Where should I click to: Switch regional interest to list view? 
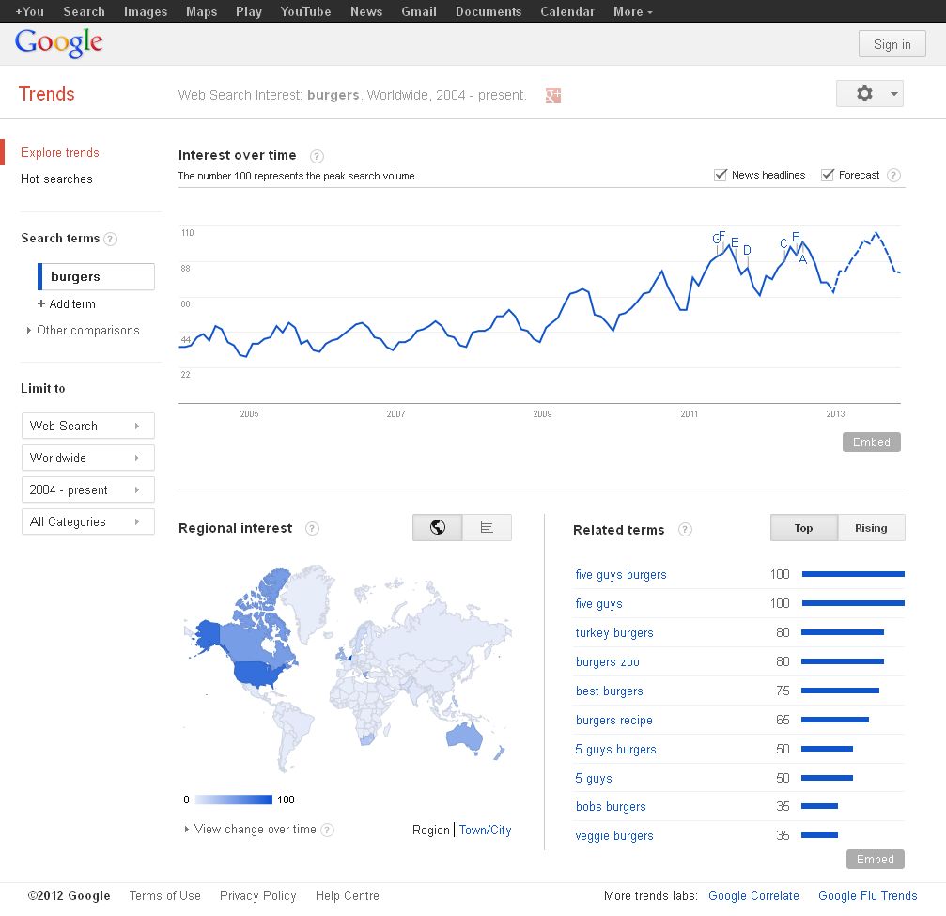point(487,527)
